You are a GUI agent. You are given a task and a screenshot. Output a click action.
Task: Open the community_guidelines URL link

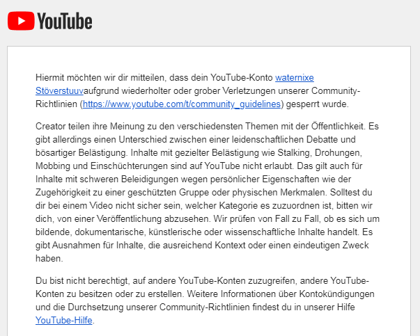click(x=182, y=104)
